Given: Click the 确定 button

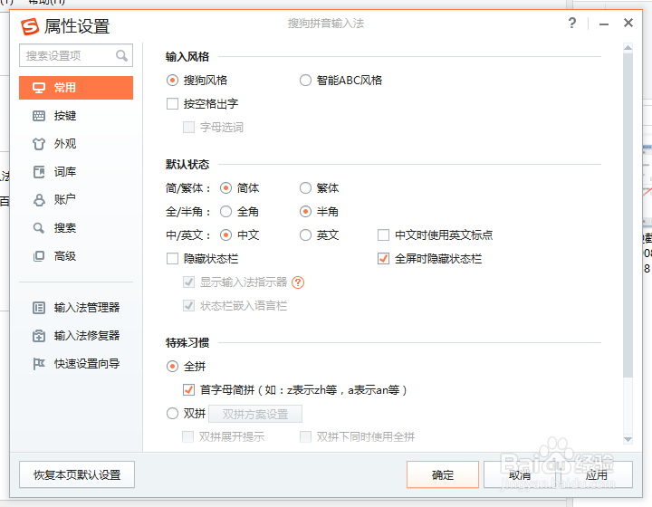Looking at the screenshot, I should pyautogui.click(x=443, y=474).
